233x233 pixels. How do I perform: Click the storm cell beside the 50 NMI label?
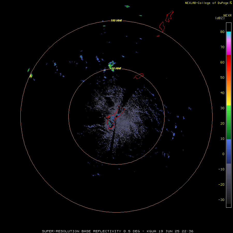(x=111, y=66)
